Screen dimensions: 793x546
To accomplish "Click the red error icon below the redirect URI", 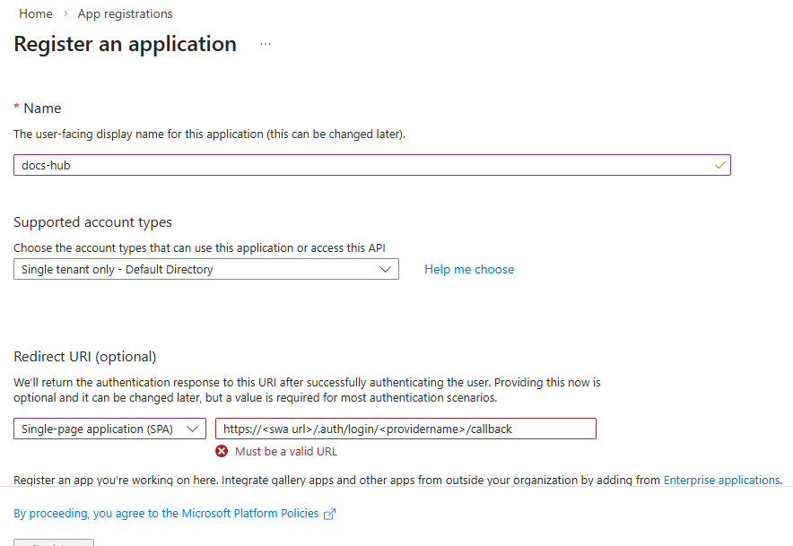I will [x=222, y=451].
